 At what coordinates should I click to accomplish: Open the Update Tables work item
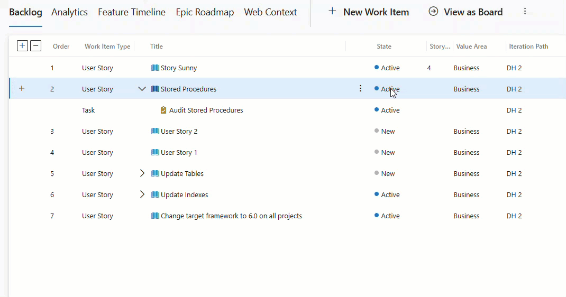[182, 173]
